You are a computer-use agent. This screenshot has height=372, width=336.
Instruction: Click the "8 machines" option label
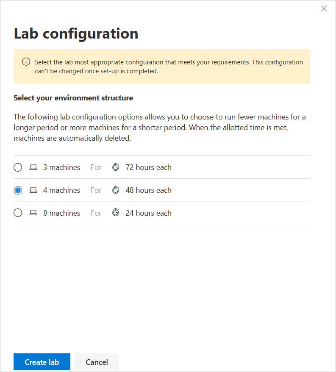tap(61, 213)
